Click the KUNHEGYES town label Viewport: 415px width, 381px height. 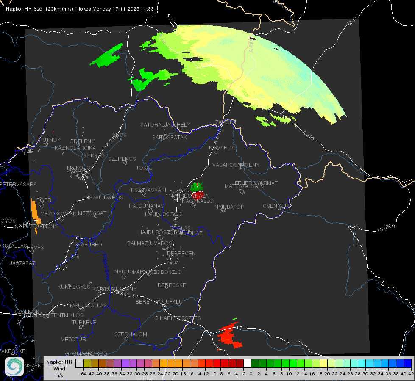(x=74, y=287)
